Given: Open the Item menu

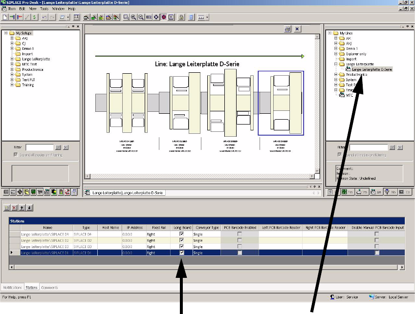Looking at the screenshot, I should coord(12,9).
